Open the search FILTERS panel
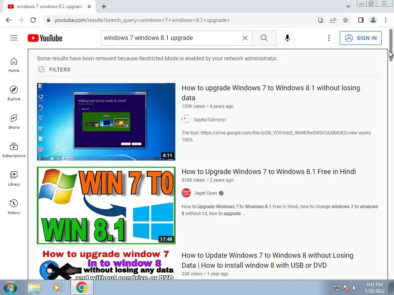The image size is (394, 295). [x=54, y=70]
